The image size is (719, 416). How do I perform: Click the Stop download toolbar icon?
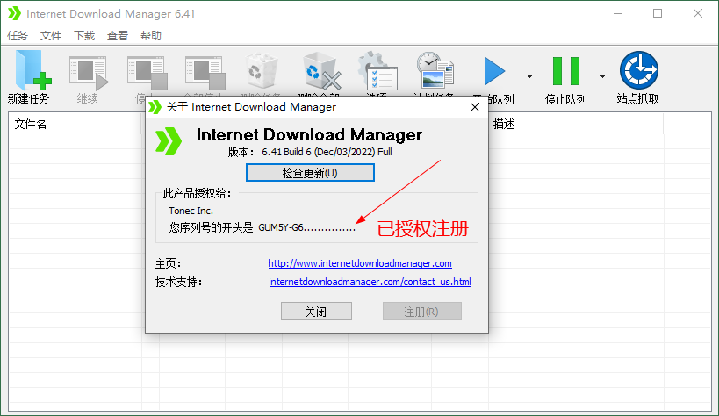(147, 73)
